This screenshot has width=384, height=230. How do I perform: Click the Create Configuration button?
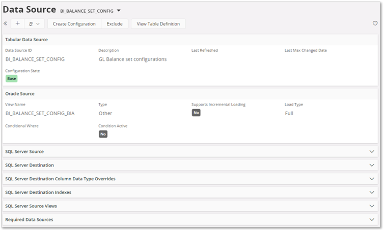[x=74, y=24]
